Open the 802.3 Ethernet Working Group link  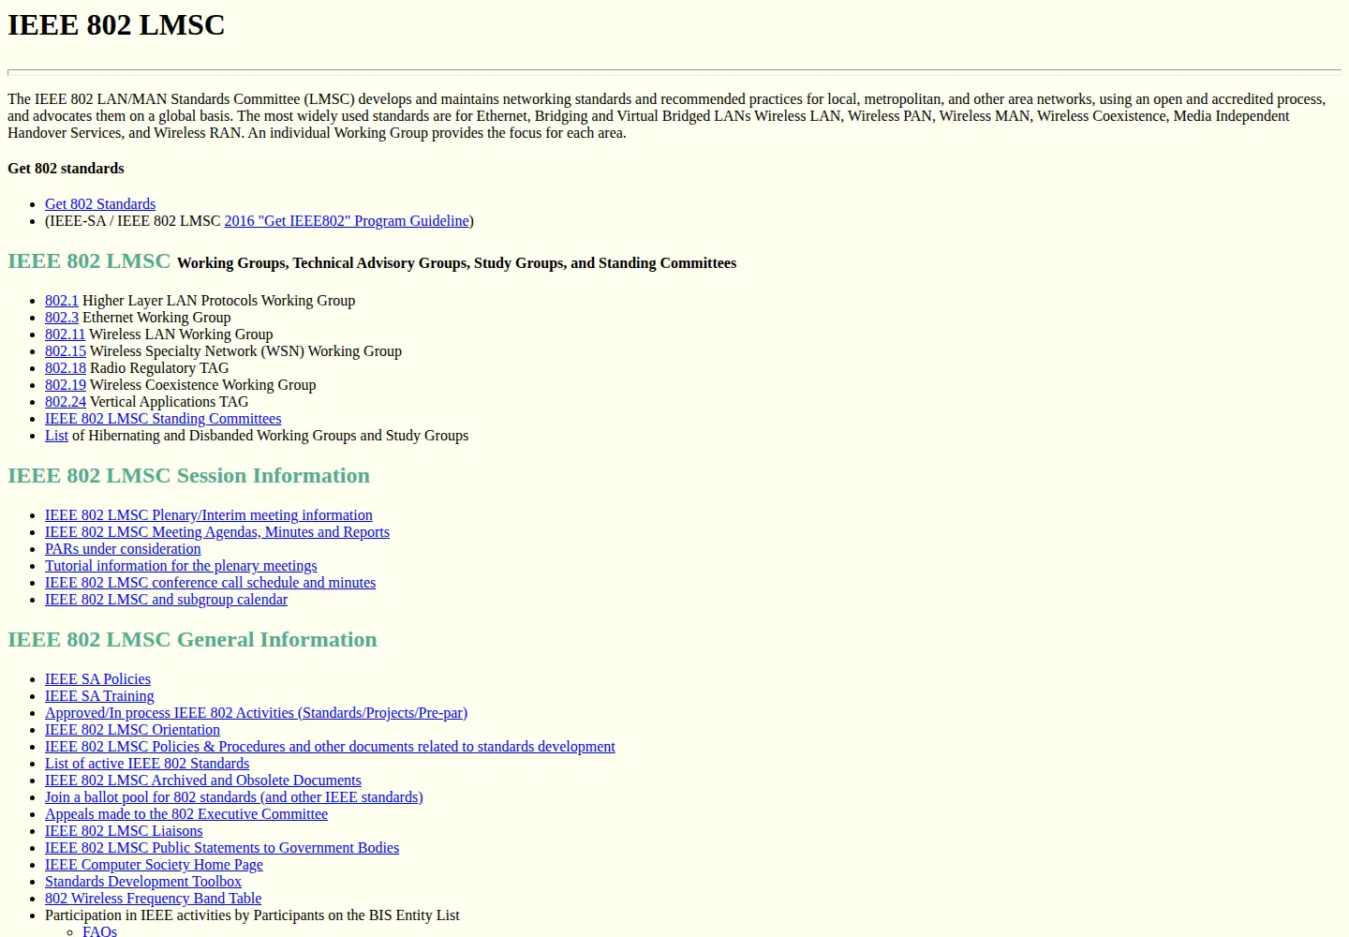click(x=62, y=318)
